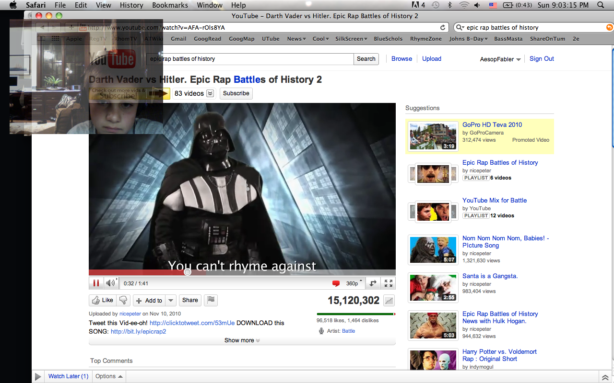Open the clicktotweet.com/53mUe link
The height and width of the screenshot is (383, 614).
(192, 323)
